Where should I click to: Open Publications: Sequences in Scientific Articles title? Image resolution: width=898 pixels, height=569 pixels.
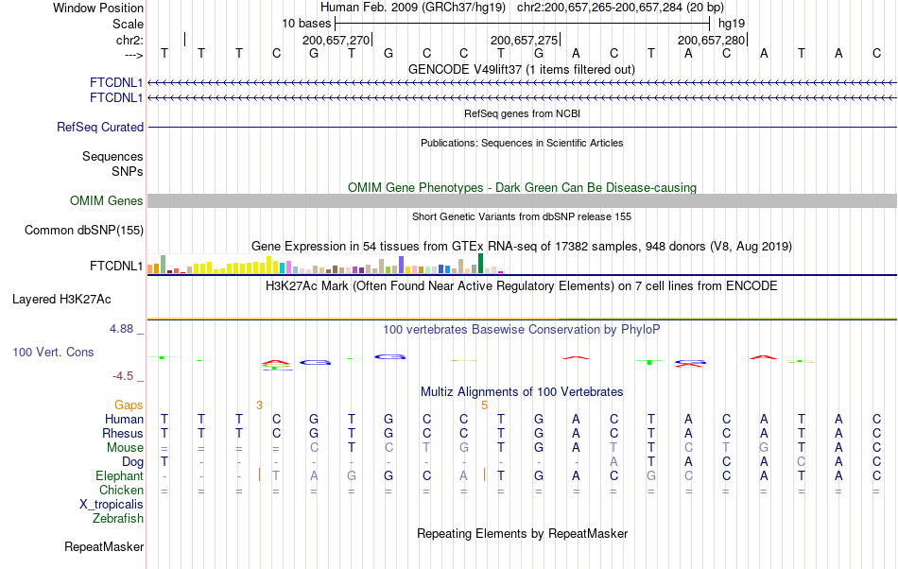(522, 143)
